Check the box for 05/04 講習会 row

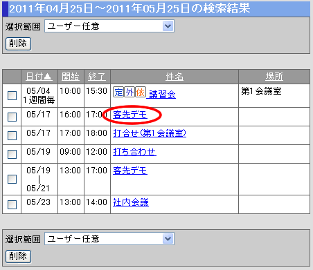click(x=12, y=95)
